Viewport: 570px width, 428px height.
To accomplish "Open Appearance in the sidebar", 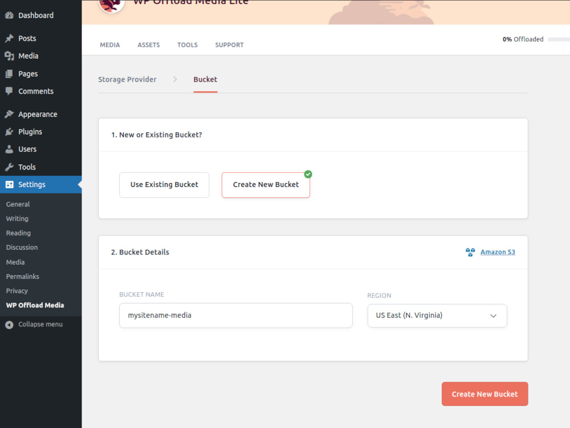I will click(x=38, y=114).
